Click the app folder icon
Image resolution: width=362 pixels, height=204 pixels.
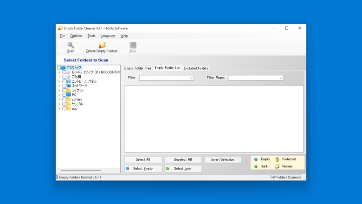coord(69,108)
